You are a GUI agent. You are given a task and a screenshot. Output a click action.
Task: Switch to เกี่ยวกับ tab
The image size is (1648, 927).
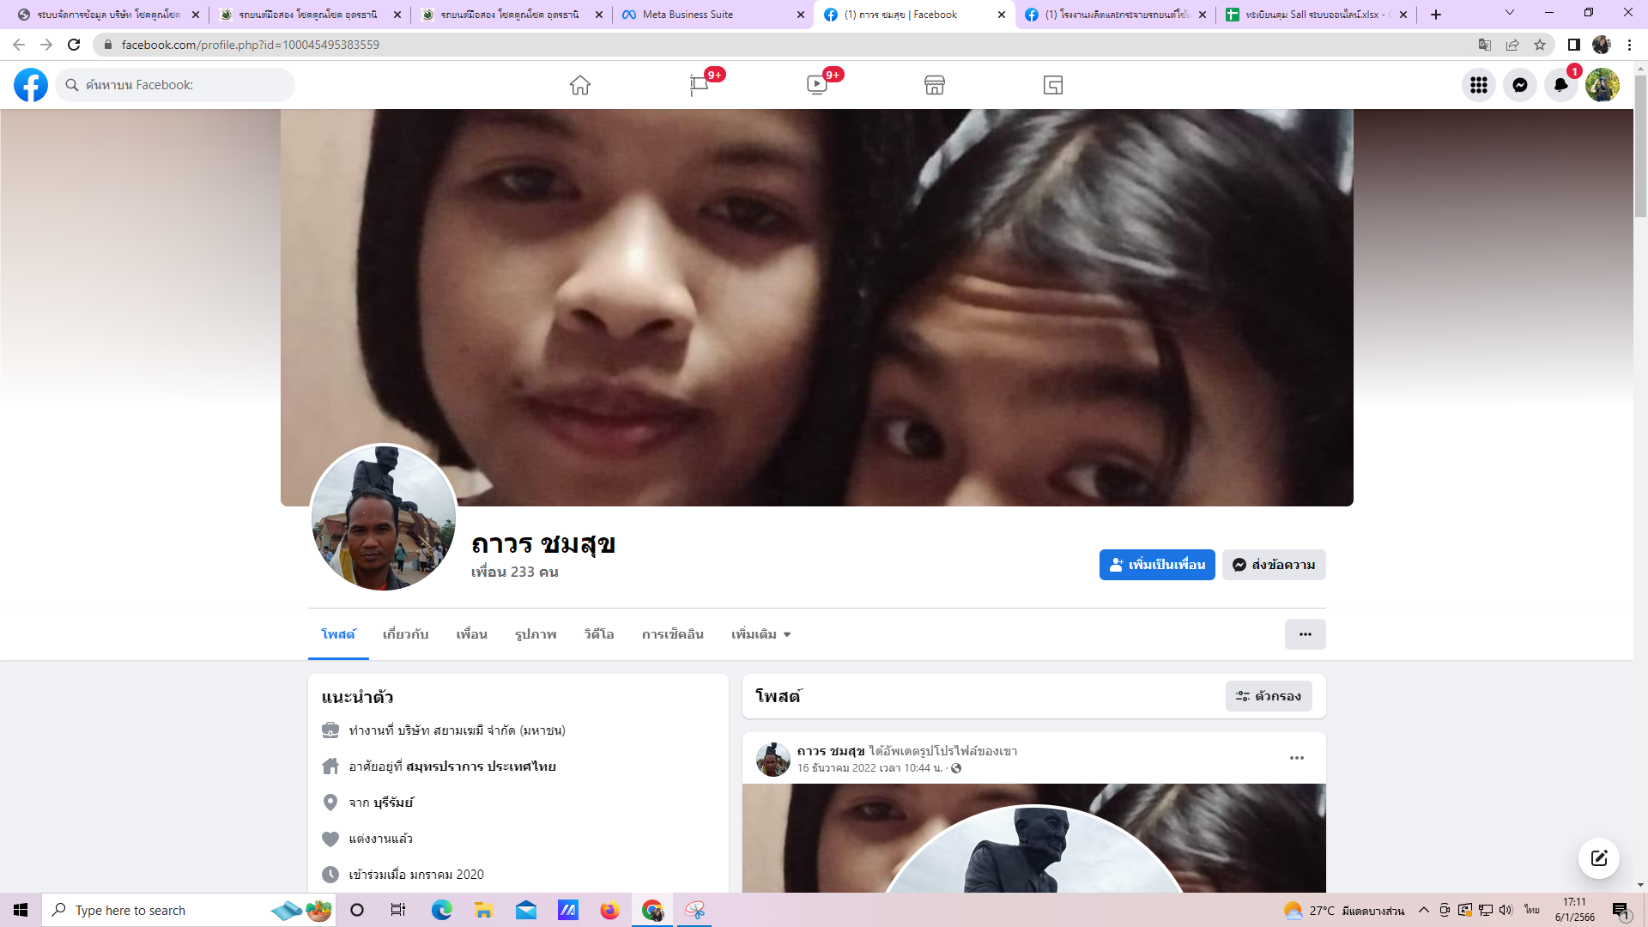pyautogui.click(x=405, y=634)
